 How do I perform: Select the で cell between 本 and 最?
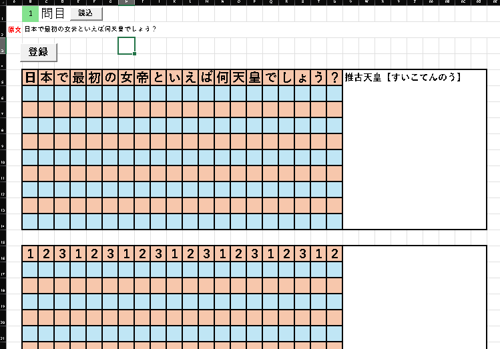[62, 77]
